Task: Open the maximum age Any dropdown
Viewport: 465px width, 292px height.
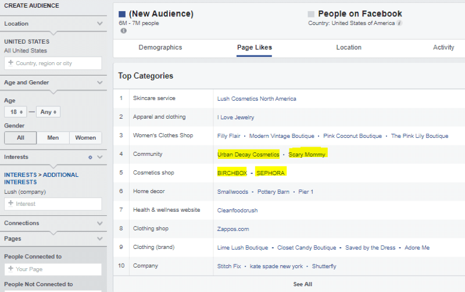Action: pos(48,112)
